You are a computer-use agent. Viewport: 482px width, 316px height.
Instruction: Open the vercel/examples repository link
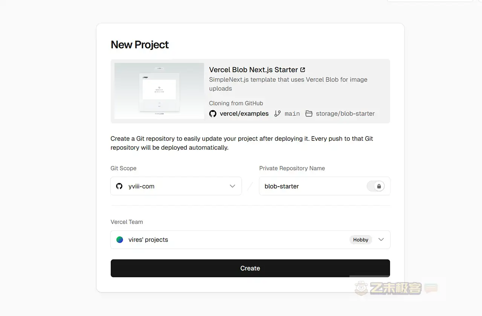244,114
